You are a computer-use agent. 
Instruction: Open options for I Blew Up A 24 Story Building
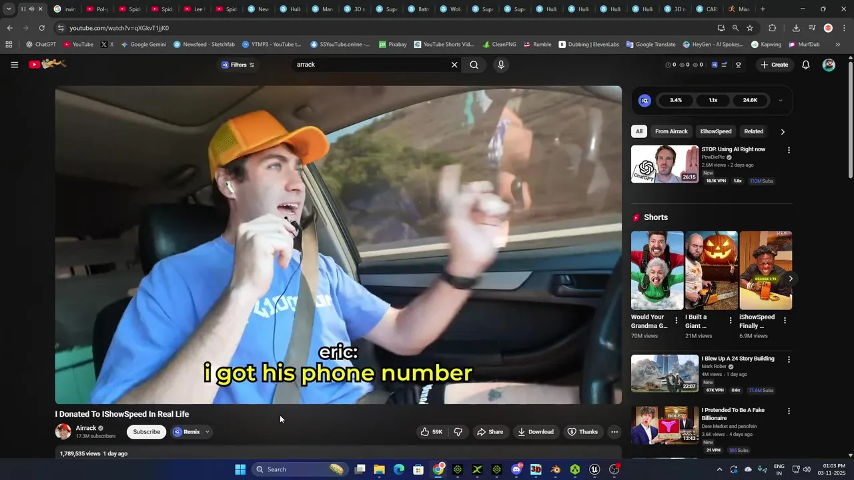point(789,359)
